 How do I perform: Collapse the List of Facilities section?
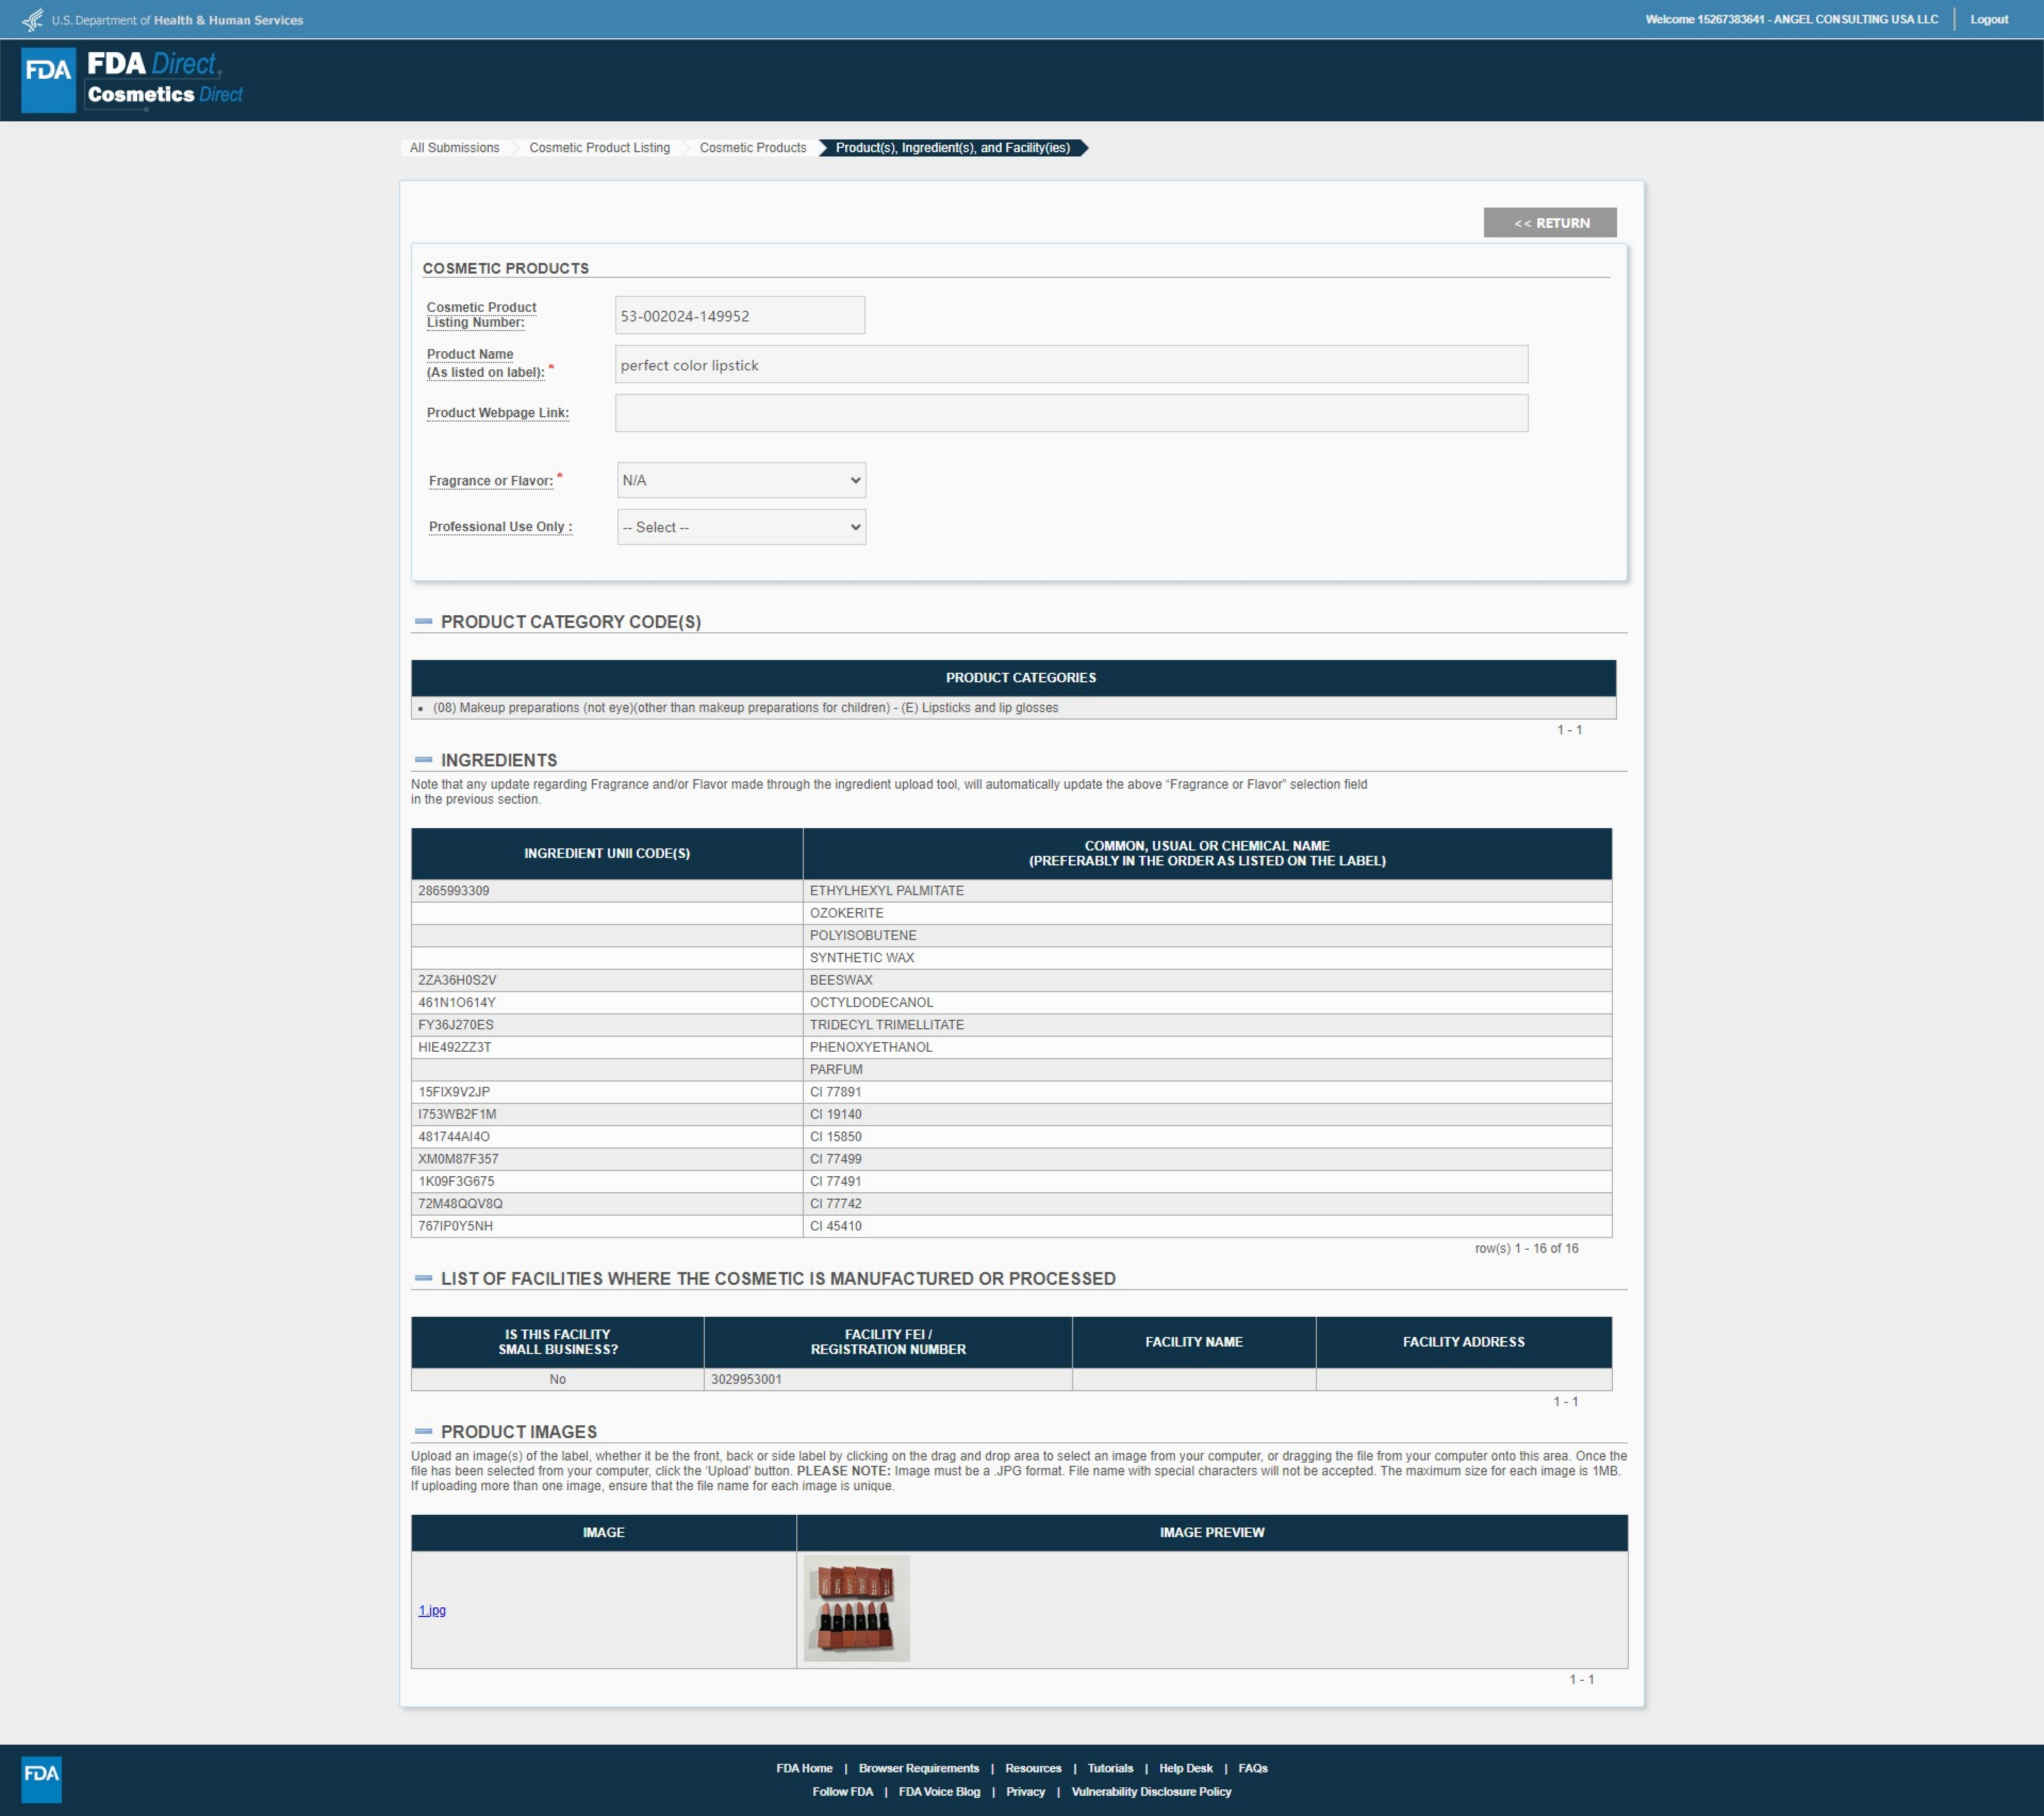[424, 1278]
